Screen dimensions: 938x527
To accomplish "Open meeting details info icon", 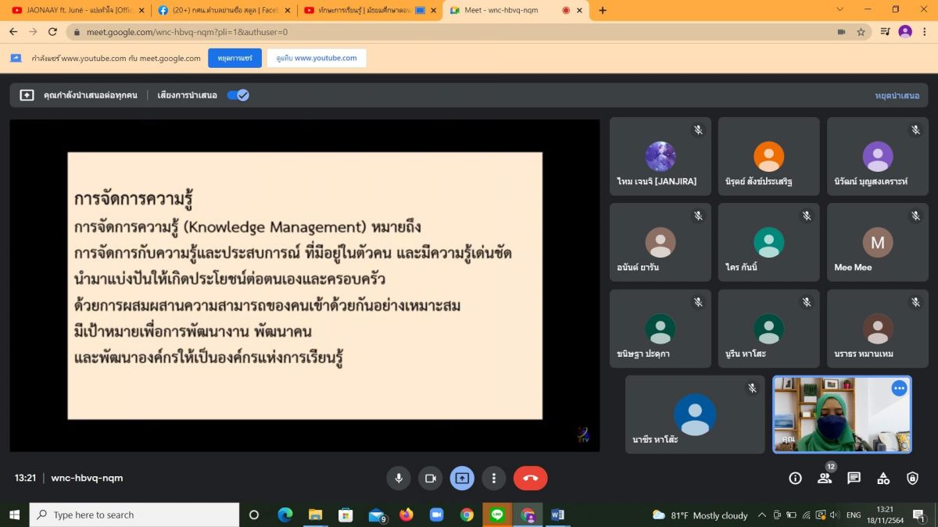I will pyautogui.click(x=795, y=478).
